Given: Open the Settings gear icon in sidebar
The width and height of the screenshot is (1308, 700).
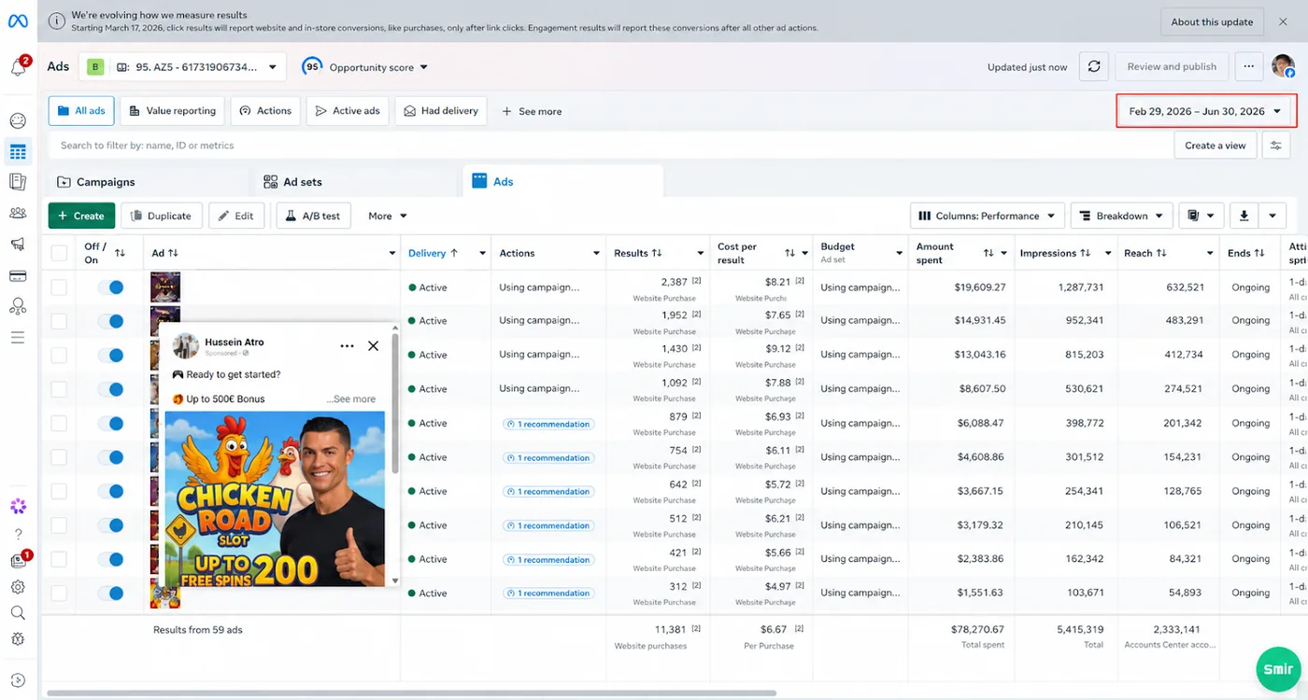Looking at the screenshot, I should point(18,587).
